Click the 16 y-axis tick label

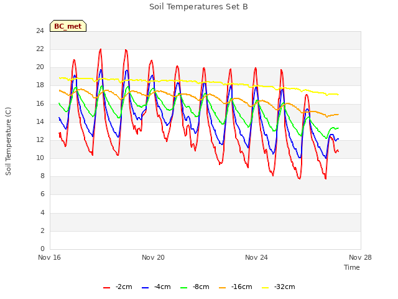(40, 103)
